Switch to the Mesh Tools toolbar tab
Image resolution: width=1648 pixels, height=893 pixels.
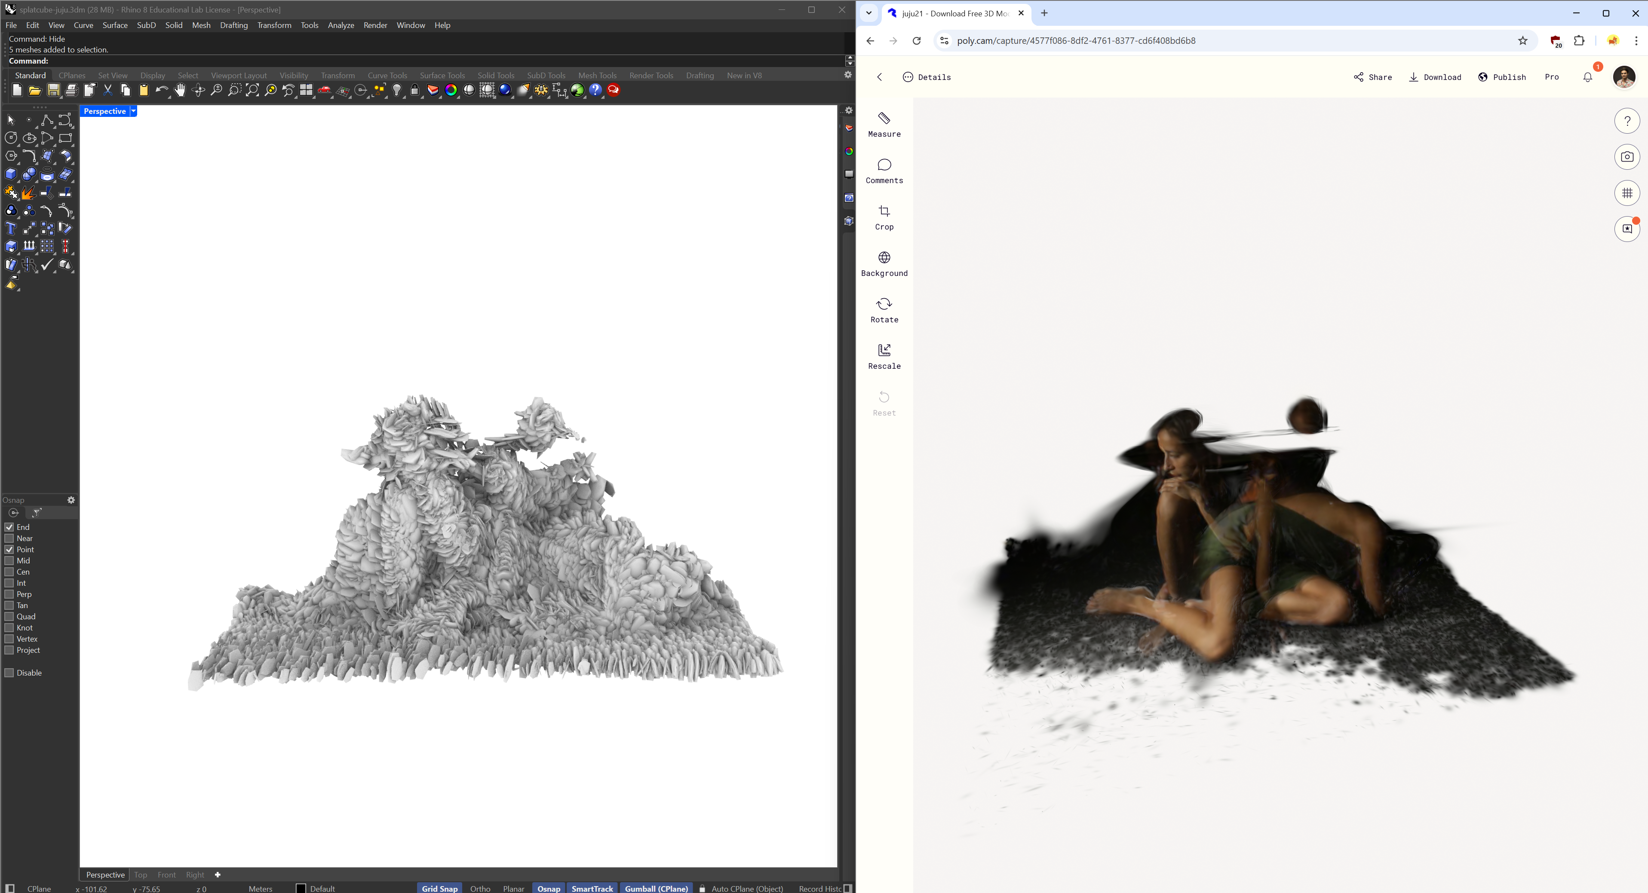coord(597,76)
